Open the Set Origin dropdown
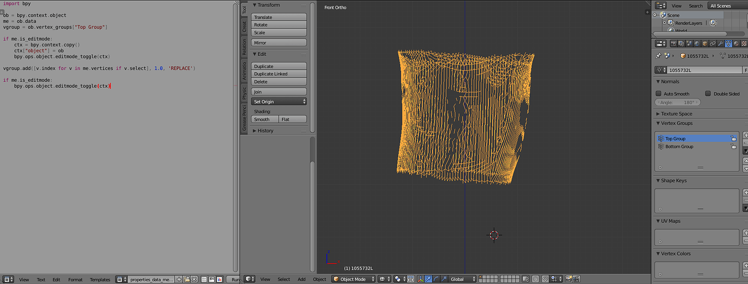Image resolution: width=748 pixels, height=284 pixels. point(279,101)
